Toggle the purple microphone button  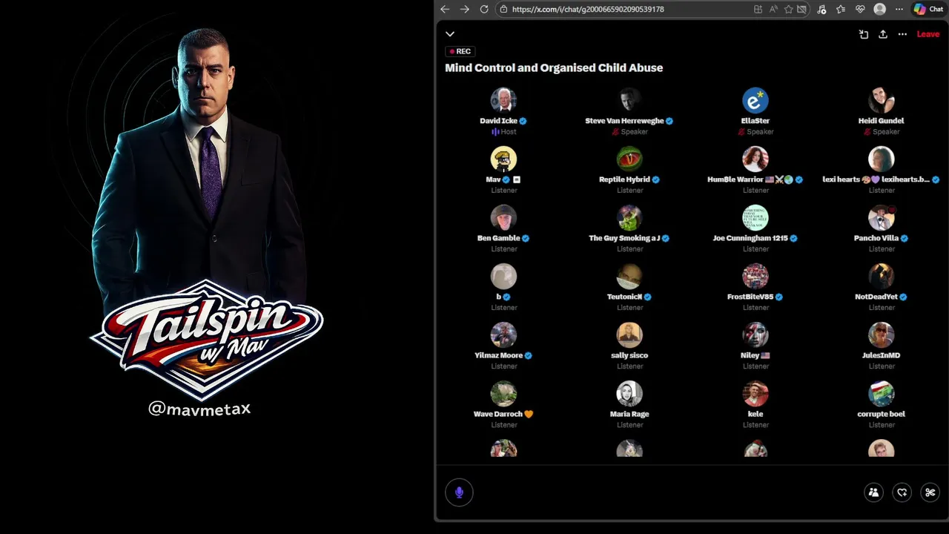[x=459, y=492]
